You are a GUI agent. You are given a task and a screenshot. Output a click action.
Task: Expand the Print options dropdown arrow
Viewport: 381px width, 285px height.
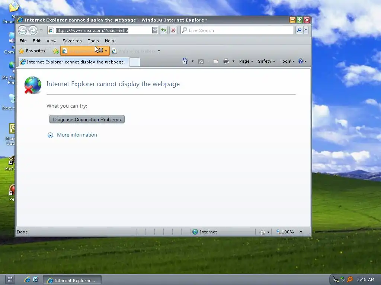tap(233, 61)
